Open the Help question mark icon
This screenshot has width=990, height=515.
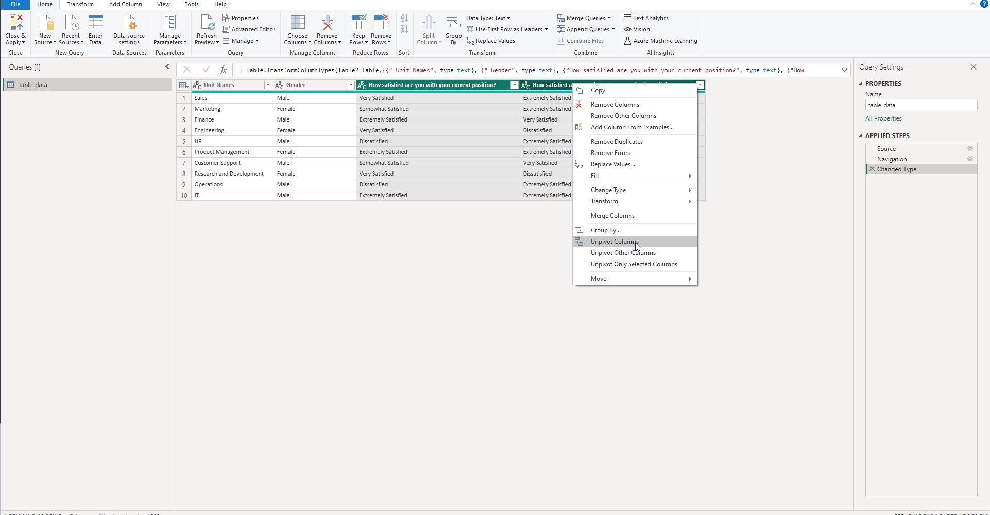point(984,4)
